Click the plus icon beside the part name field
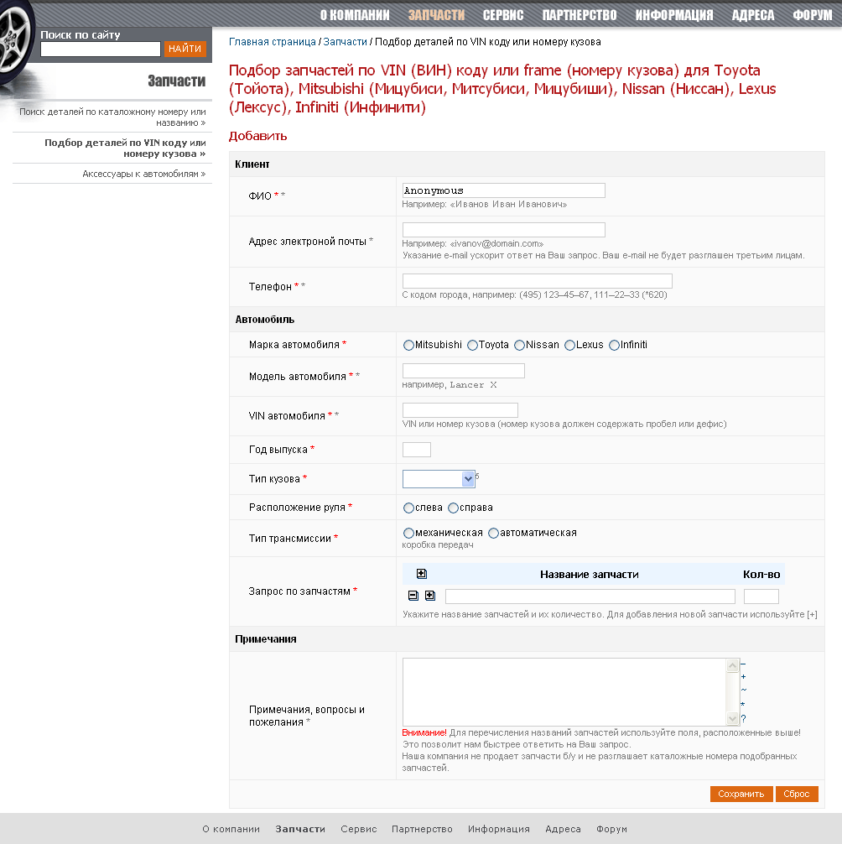Screen dimensions: 842x844 [x=430, y=596]
